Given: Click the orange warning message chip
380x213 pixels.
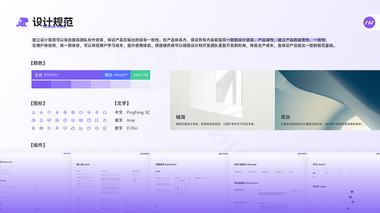Looking at the screenshot, I should pyautogui.click(x=279, y=172).
